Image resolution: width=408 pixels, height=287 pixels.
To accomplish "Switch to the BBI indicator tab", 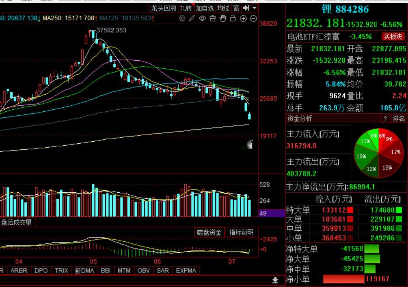I will point(106,270).
